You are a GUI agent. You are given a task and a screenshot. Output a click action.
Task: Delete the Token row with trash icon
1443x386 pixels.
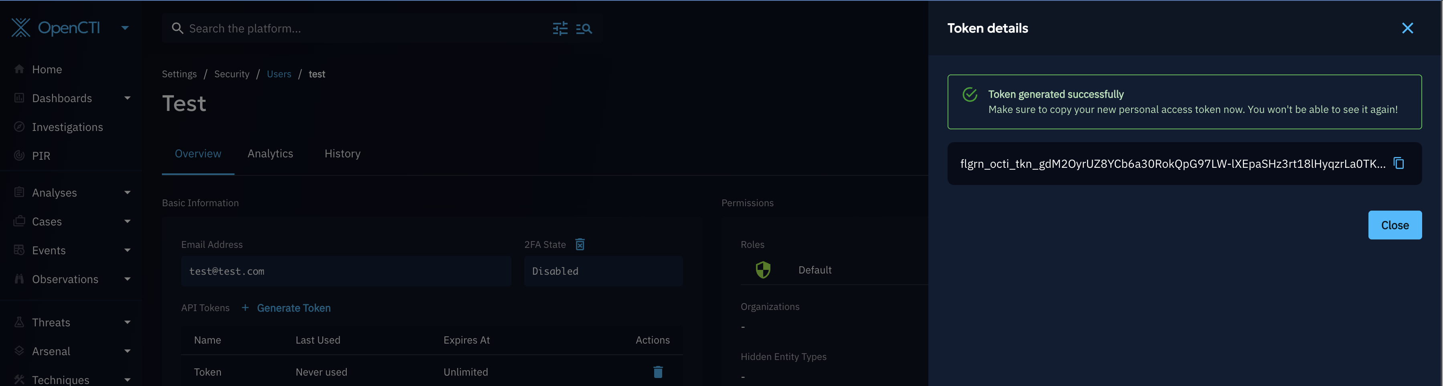click(658, 372)
